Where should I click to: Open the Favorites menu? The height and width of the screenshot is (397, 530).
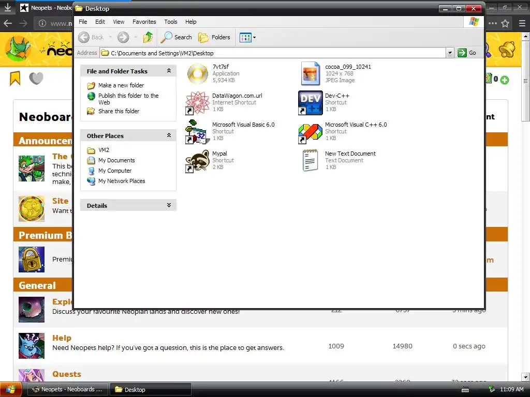point(144,22)
